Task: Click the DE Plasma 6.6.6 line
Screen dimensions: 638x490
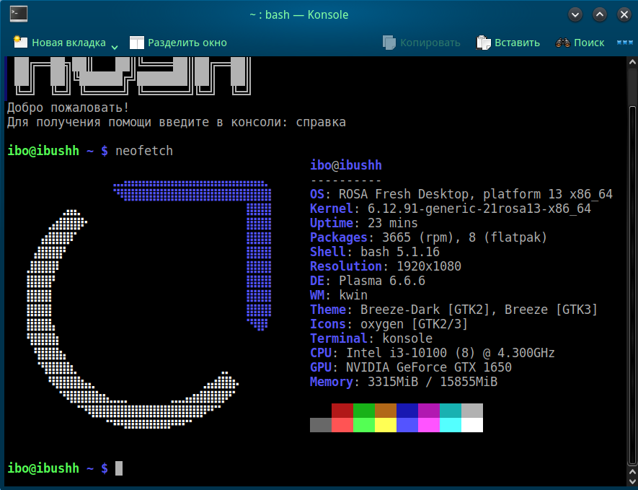Action: tap(368, 281)
